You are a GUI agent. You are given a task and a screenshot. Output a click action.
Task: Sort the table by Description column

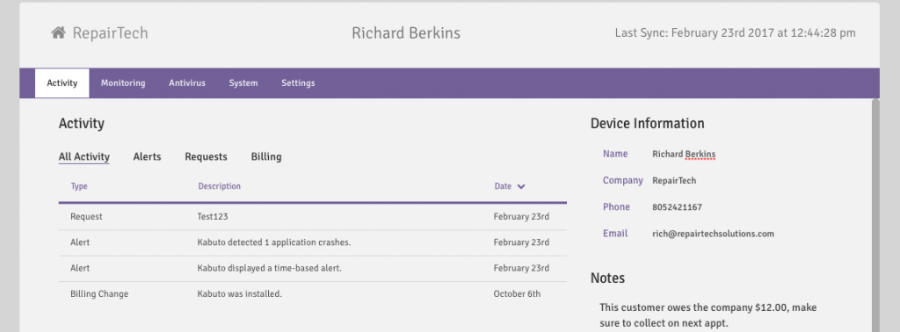[219, 186]
